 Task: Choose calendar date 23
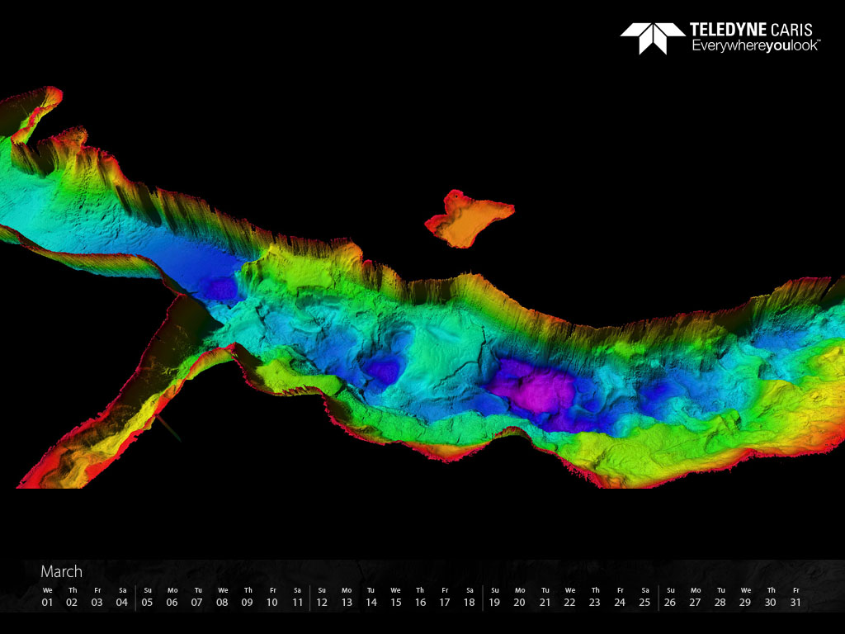pos(595,602)
